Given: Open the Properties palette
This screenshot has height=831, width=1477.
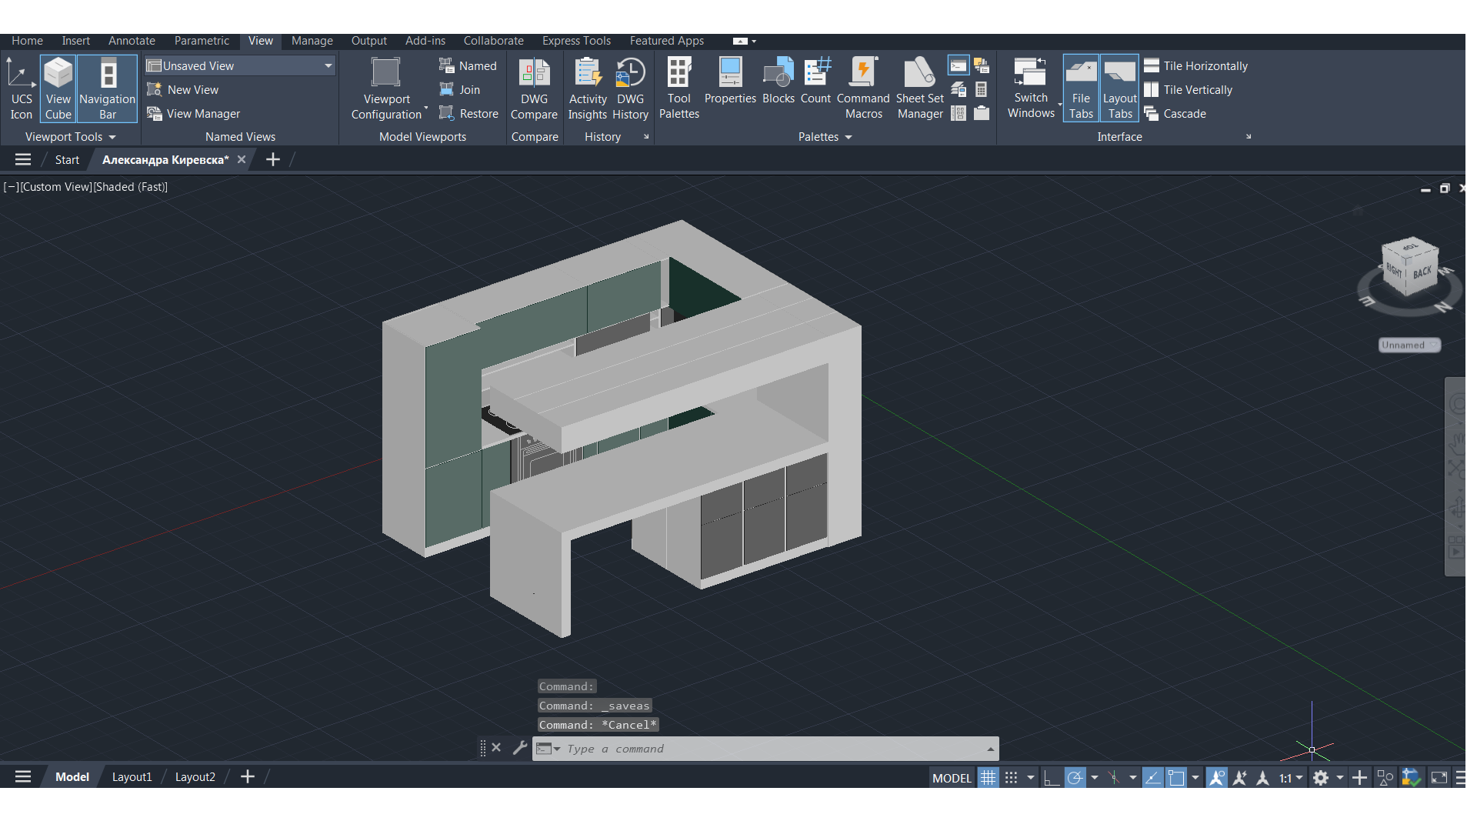Looking at the screenshot, I should click(730, 82).
